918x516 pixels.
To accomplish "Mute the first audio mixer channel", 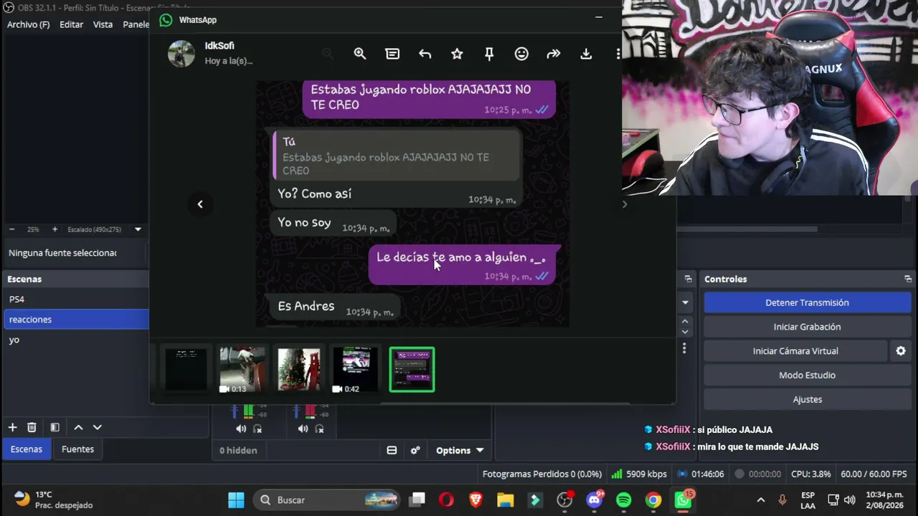I will [x=241, y=429].
